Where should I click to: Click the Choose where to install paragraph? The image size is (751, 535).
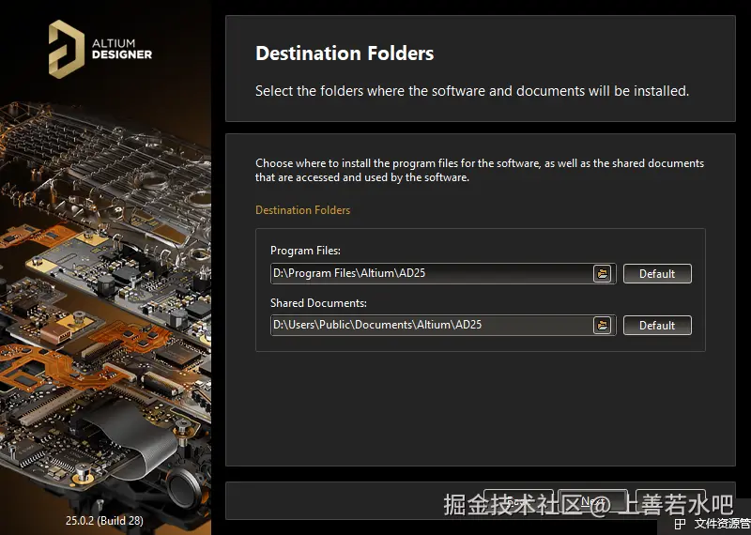(x=480, y=170)
